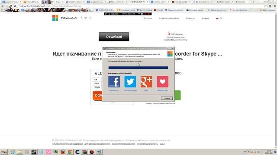Click the red stop button on recorder bar
Screen dimensions: 277x155
148,14
